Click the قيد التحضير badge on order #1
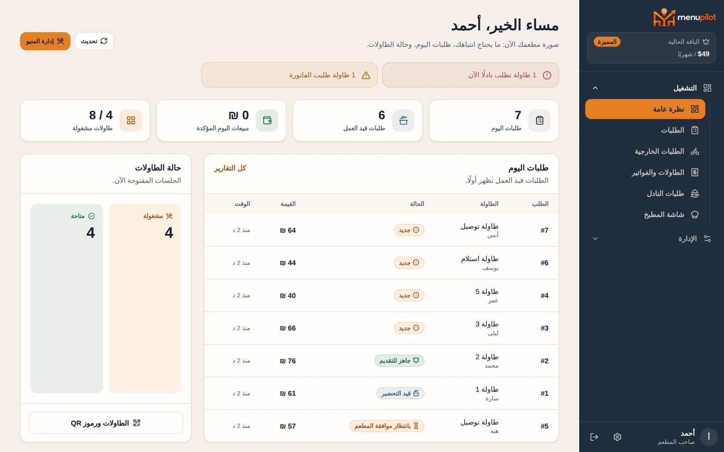This screenshot has width=724, height=452. click(x=400, y=393)
